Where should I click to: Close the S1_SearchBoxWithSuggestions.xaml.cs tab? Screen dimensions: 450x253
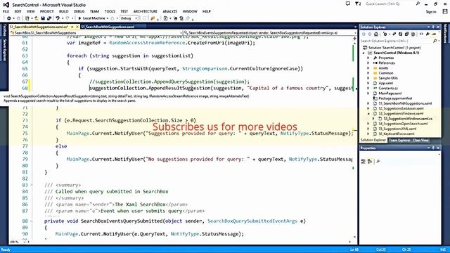(77, 27)
